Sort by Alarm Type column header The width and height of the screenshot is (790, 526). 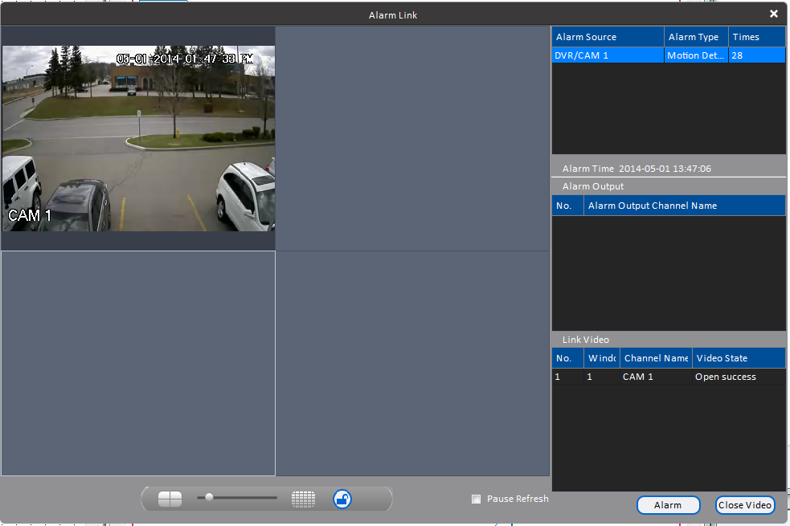pyautogui.click(x=696, y=37)
